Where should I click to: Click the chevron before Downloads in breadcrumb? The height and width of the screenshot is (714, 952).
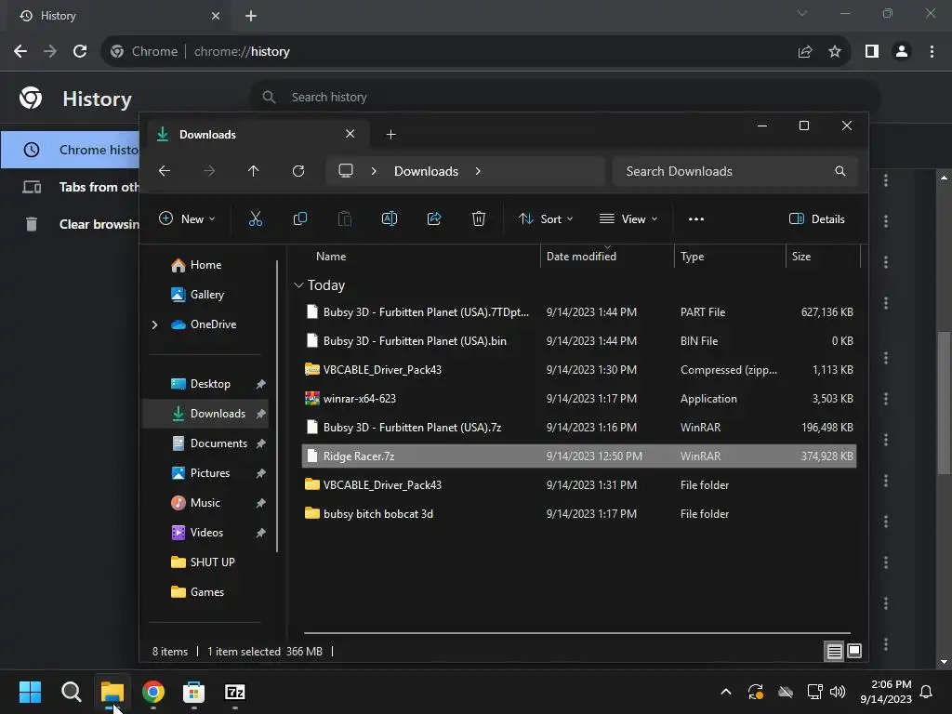click(374, 171)
